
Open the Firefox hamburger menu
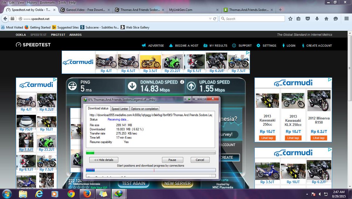(345, 19)
